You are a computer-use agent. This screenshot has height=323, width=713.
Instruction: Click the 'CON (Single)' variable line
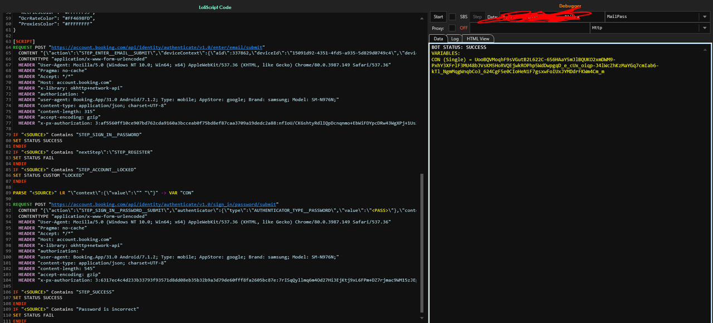pos(545,66)
